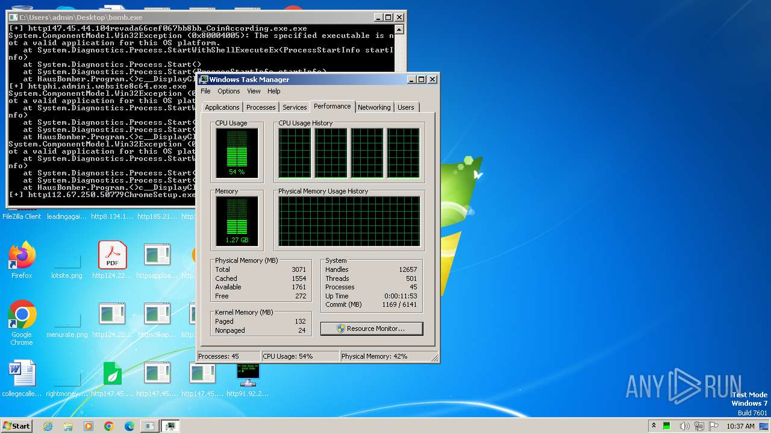This screenshot has width=771, height=434.
Task: Switch to the Users tab
Action: point(406,107)
